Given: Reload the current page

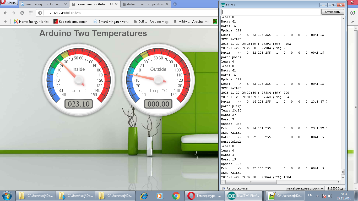Looking at the screenshot, I should point(22,13).
